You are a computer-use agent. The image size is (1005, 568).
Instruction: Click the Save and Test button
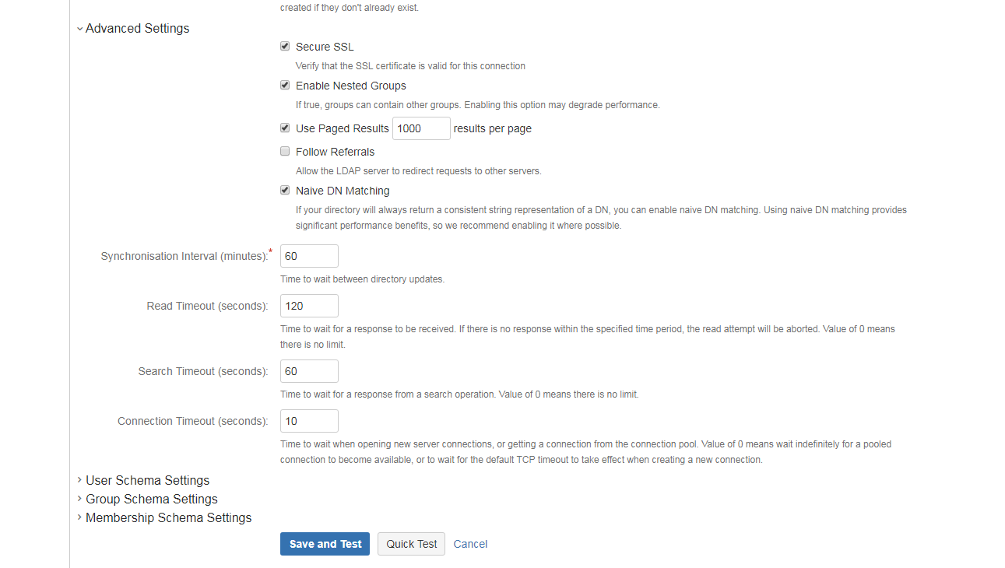point(325,544)
